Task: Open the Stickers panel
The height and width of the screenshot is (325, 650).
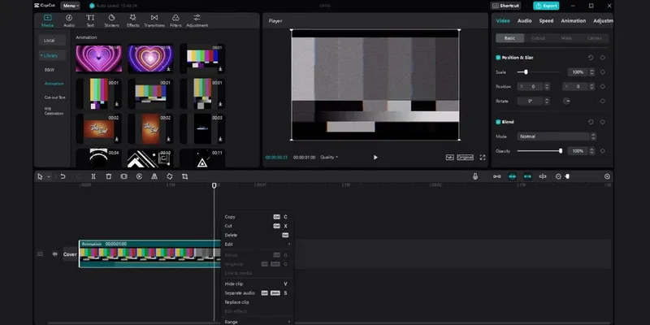Action: [110, 19]
